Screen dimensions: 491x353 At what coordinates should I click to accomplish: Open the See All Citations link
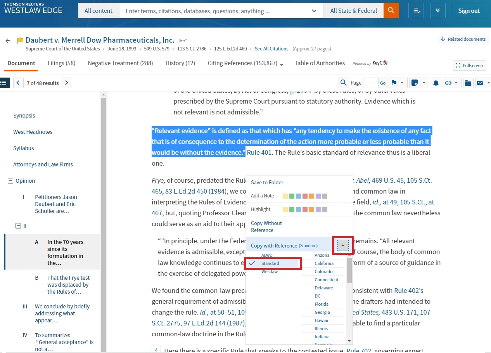pos(271,49)
